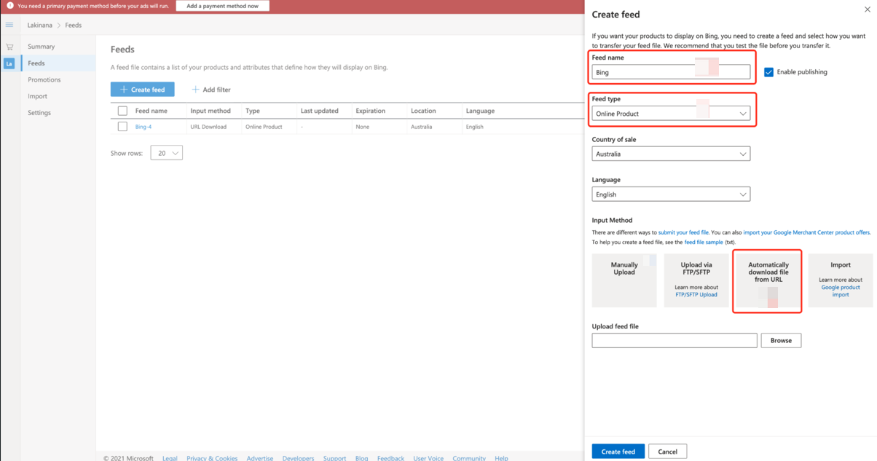Sort by Expiration column header

click(x=371, y=111)
